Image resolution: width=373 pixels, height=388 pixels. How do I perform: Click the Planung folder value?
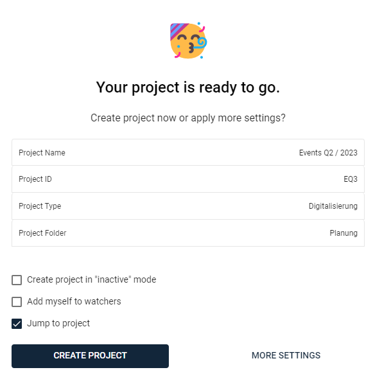pos(343,233)
